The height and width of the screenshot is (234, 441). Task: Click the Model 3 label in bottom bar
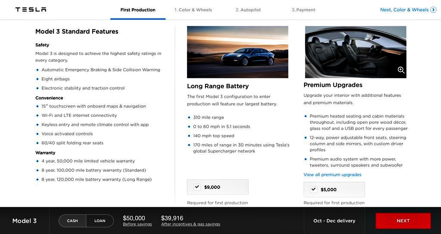point(25,221)
